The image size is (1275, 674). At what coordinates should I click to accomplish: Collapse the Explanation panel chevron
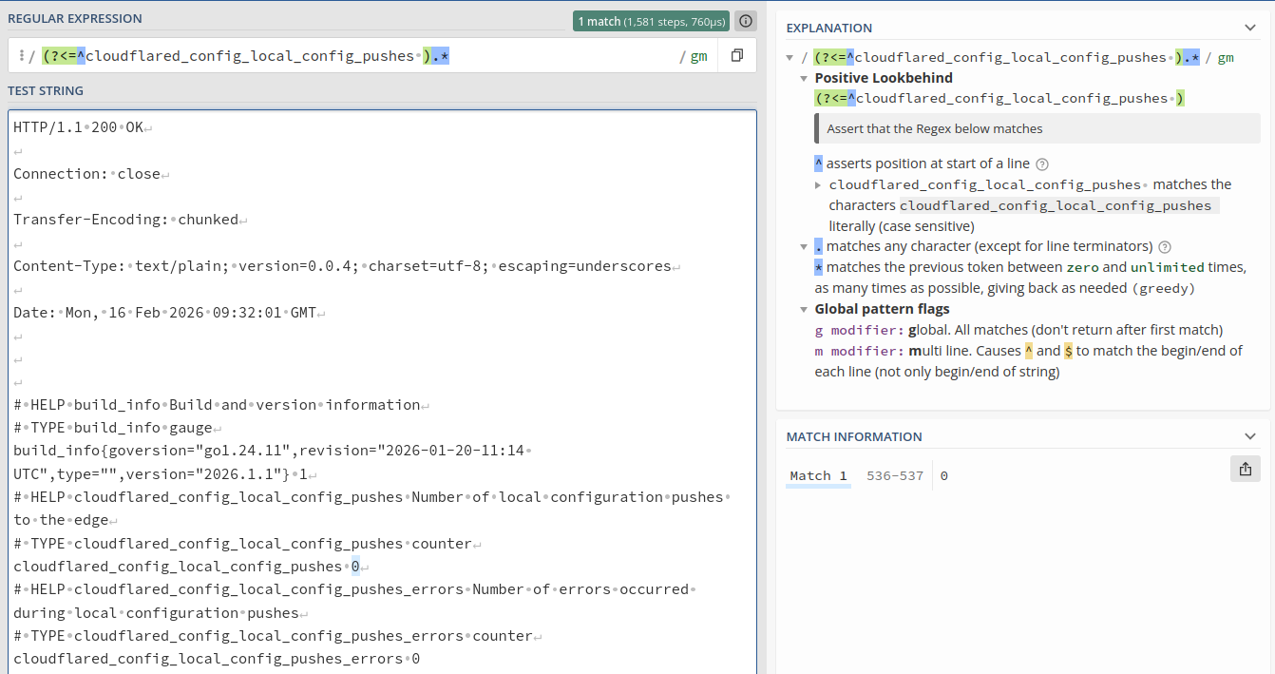pos(1249,28)
